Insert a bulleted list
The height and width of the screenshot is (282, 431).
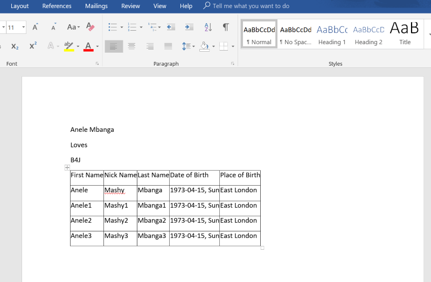tap(113, 27)
